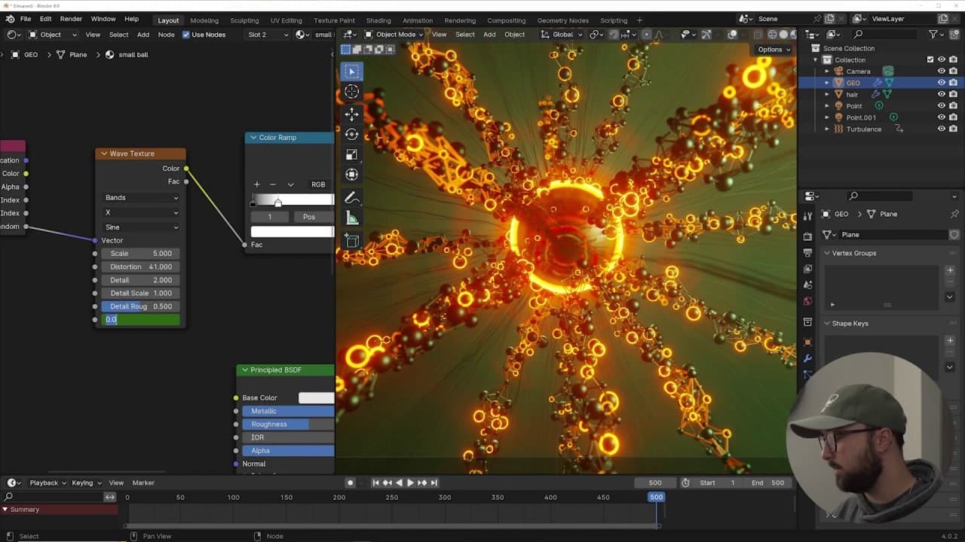
Task: Toggle the Use Nodes checkbox
Action: [186, 35]
